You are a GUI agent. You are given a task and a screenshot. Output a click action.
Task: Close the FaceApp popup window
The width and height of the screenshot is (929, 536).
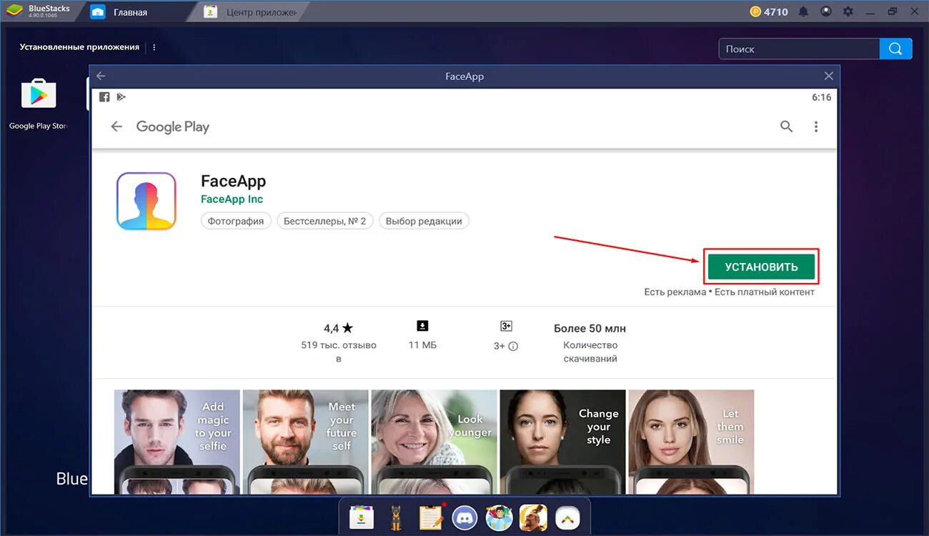pyautogui.click(x=828, y=76)
